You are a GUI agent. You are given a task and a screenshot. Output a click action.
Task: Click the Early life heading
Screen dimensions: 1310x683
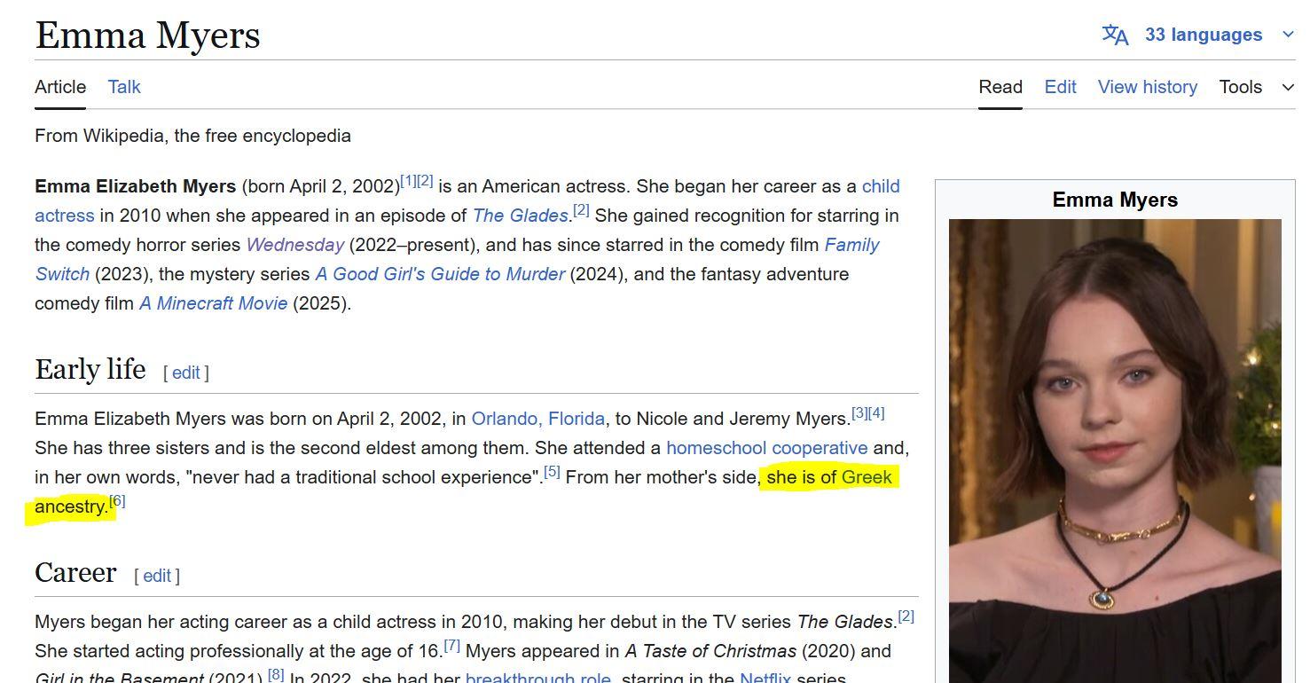(90, 369)
